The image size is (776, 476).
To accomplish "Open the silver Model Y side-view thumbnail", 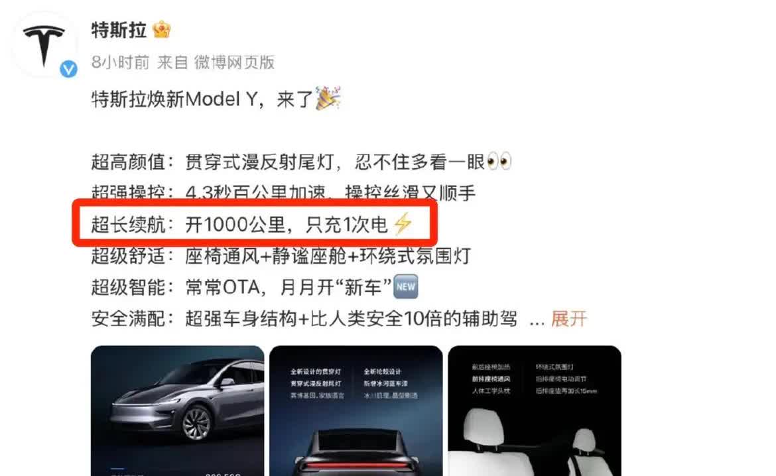I will coord(177,410).
